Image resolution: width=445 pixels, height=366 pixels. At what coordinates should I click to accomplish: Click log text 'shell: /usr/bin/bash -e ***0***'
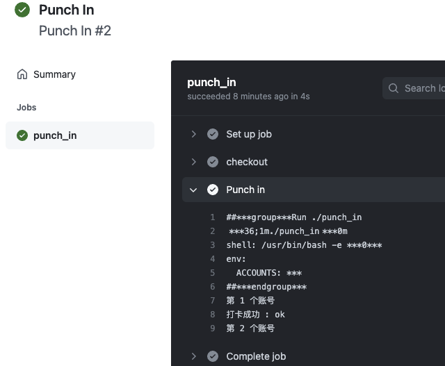coord(305,245)
